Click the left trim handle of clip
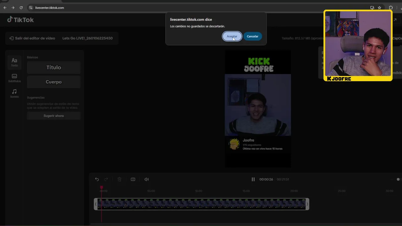This screenshot has width=402, height=226. (x=96, y=204)
